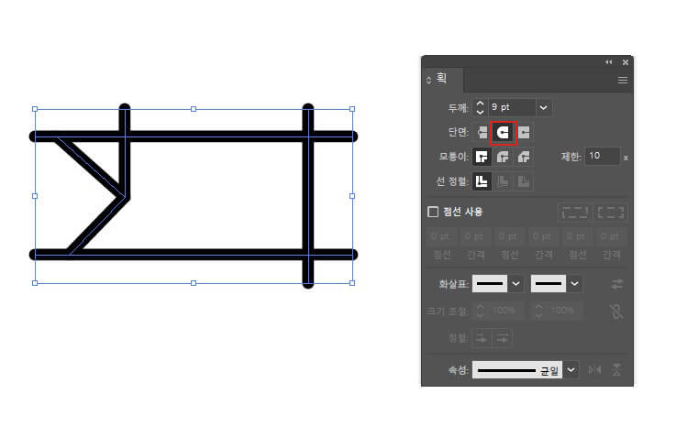Screen dimensions: 676x448
Task: Align stroke to center icon
Action: (x=482, y=181)
